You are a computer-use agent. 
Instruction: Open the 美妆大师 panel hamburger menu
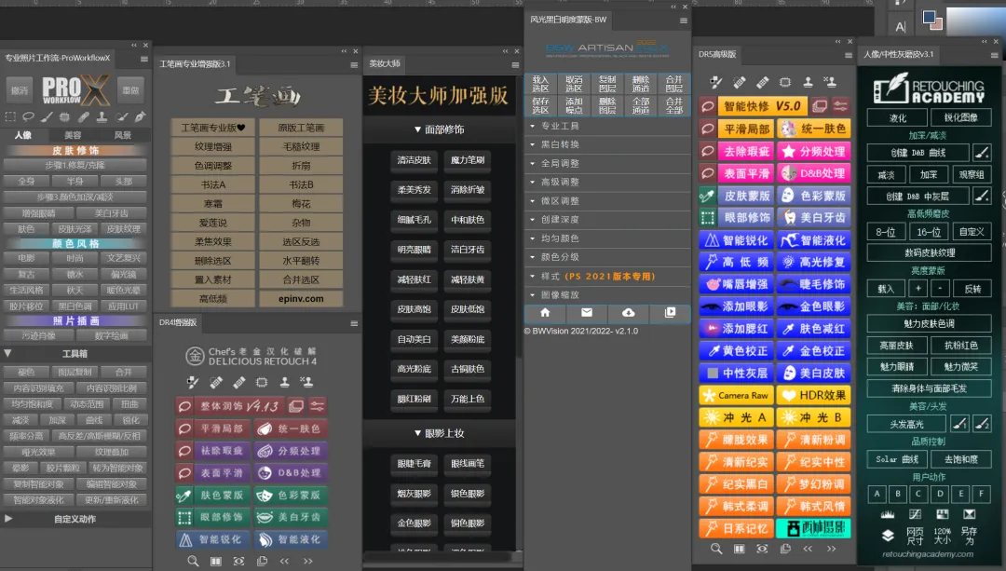click(515, 65)
